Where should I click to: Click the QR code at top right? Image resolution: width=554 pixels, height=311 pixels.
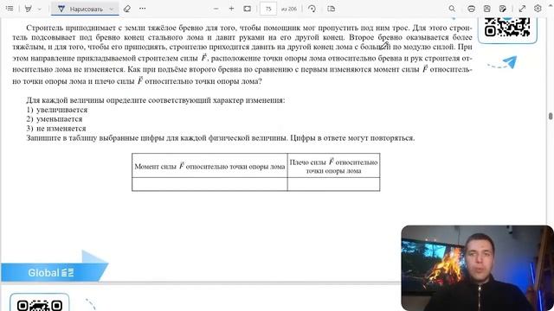pos(507,28)
